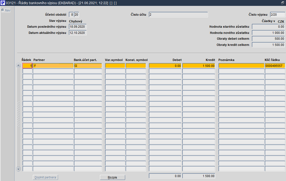Image resolution: width=286 pixels, height=181 pixels.
Task: Click the Var.symbol column header
Action: 114,60
